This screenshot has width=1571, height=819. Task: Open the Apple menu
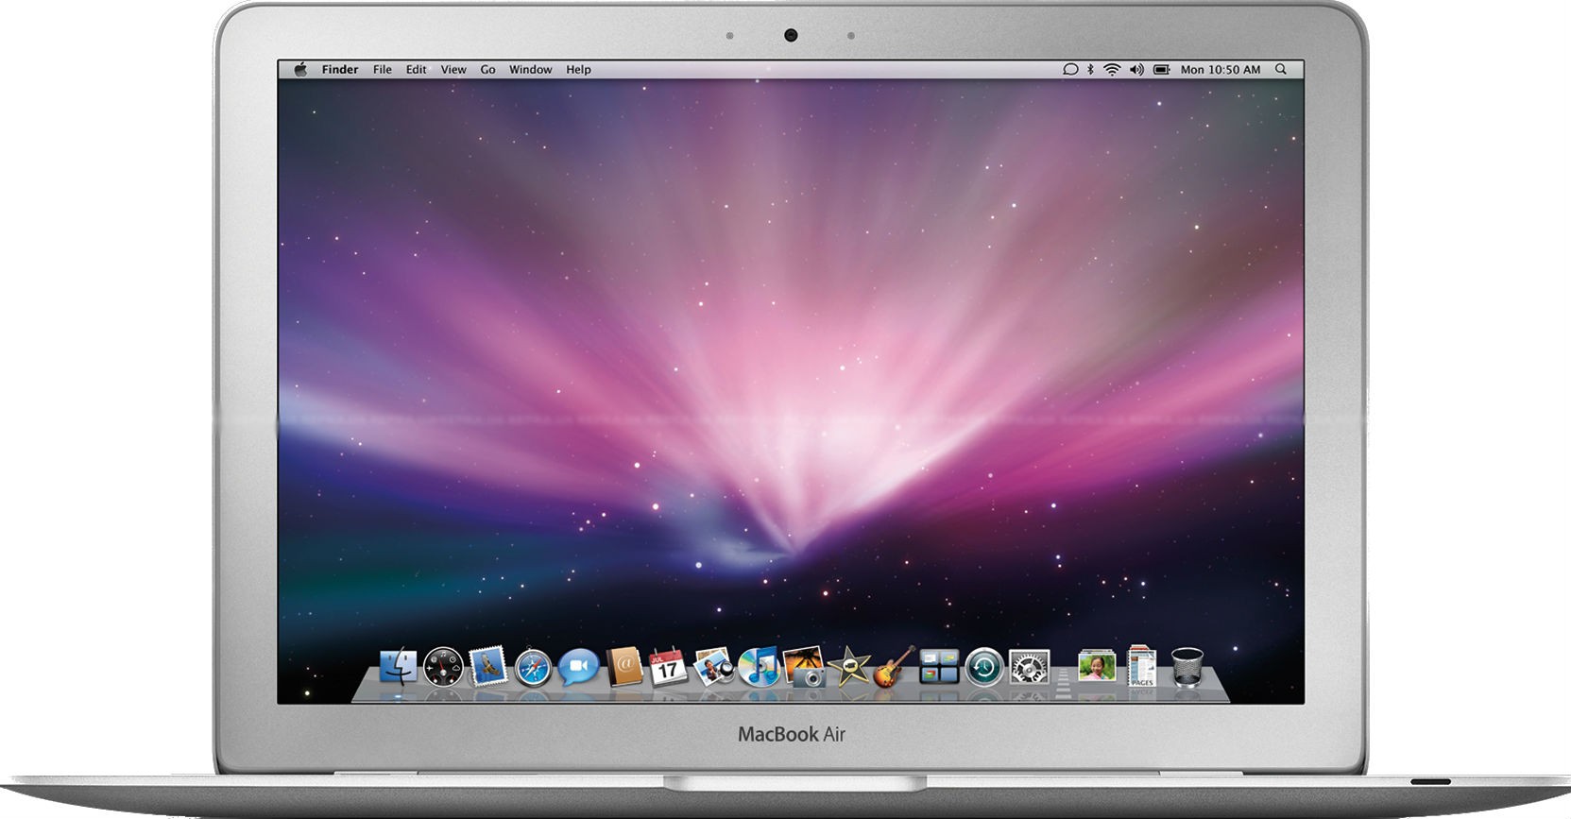(300, 69)
